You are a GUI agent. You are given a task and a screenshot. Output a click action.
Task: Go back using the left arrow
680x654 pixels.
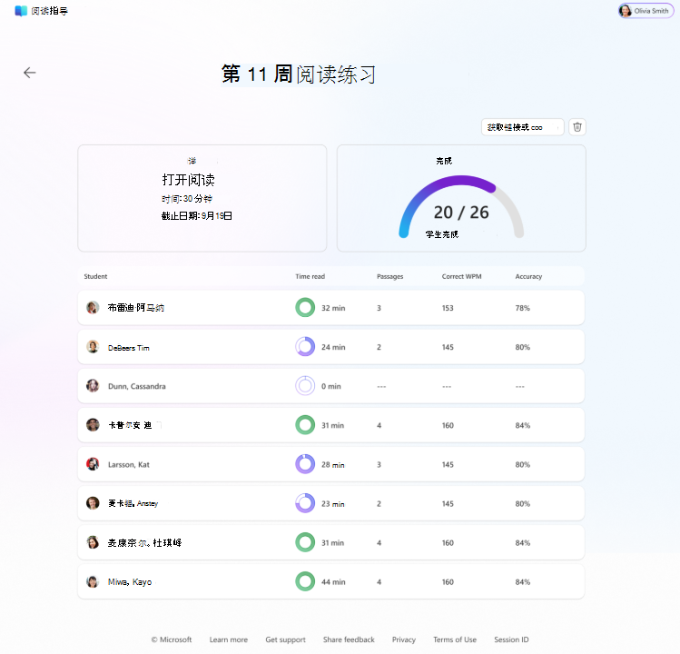click(29, 73)
